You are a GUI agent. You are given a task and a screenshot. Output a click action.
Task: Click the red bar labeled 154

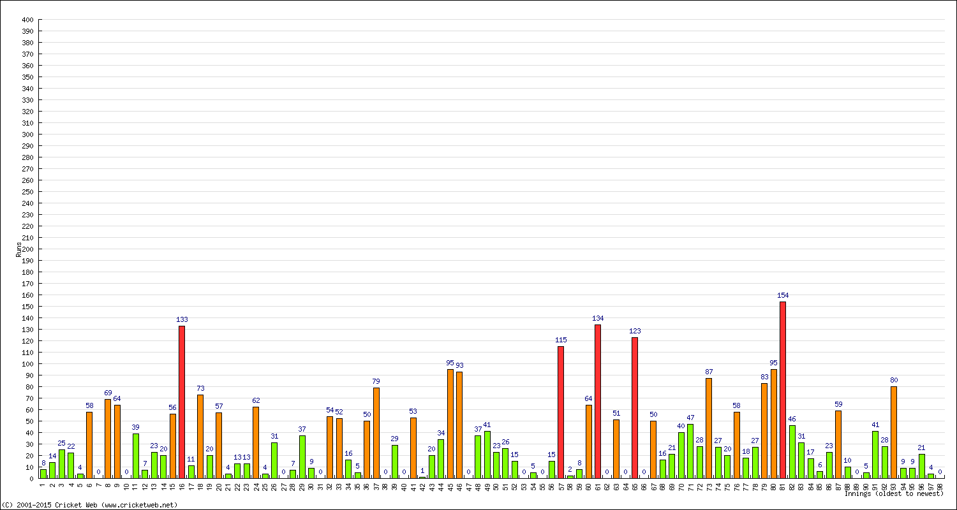coord(783,390)
